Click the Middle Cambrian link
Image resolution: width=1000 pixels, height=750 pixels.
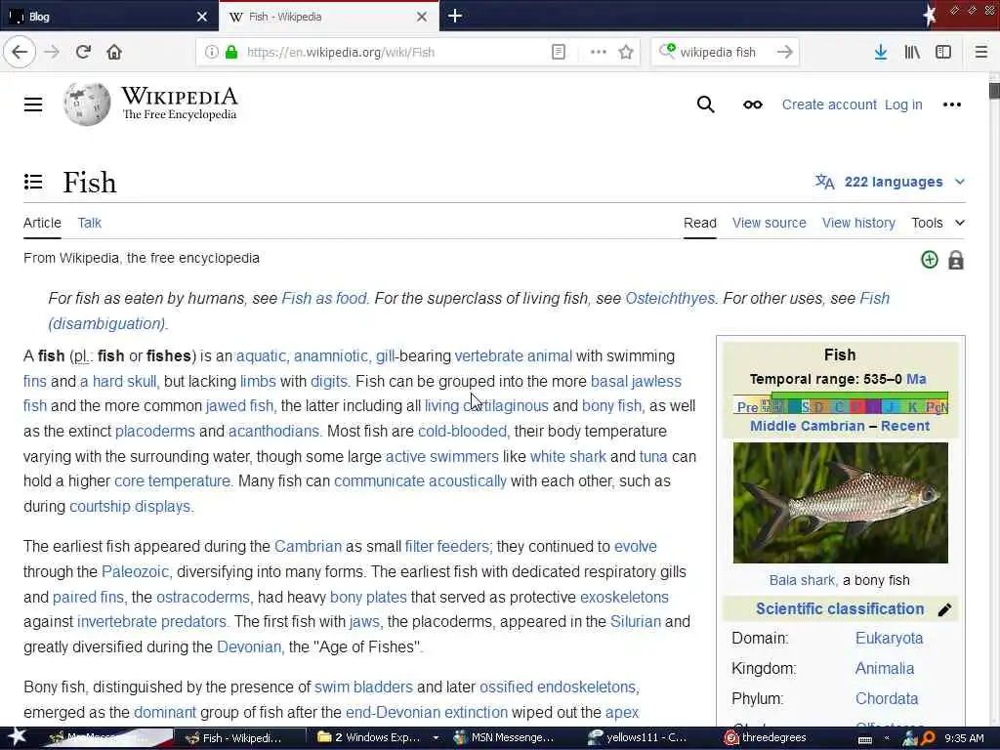[808, 426]
